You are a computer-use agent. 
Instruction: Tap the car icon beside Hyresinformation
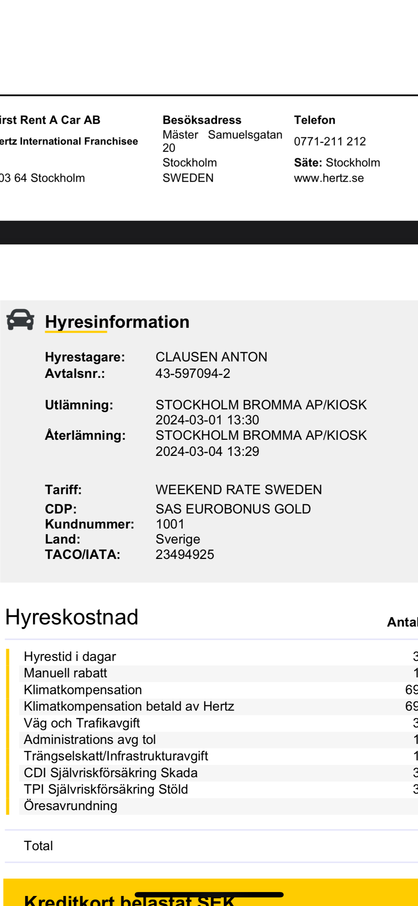coord(20,320)
